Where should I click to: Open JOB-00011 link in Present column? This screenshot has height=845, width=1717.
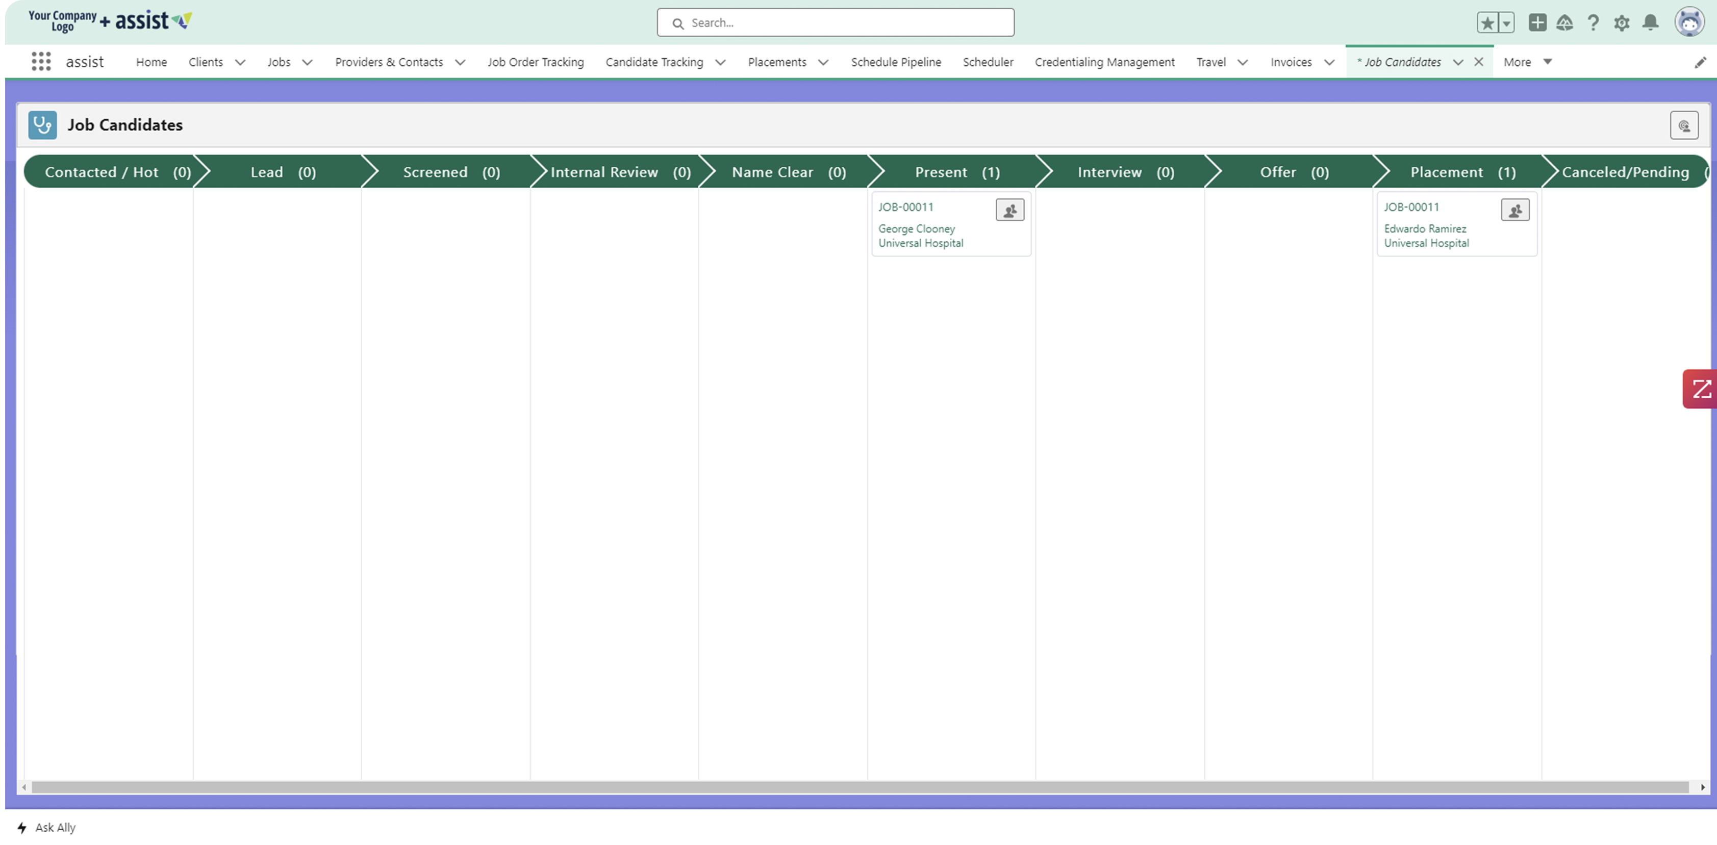[x=905, y=207]
